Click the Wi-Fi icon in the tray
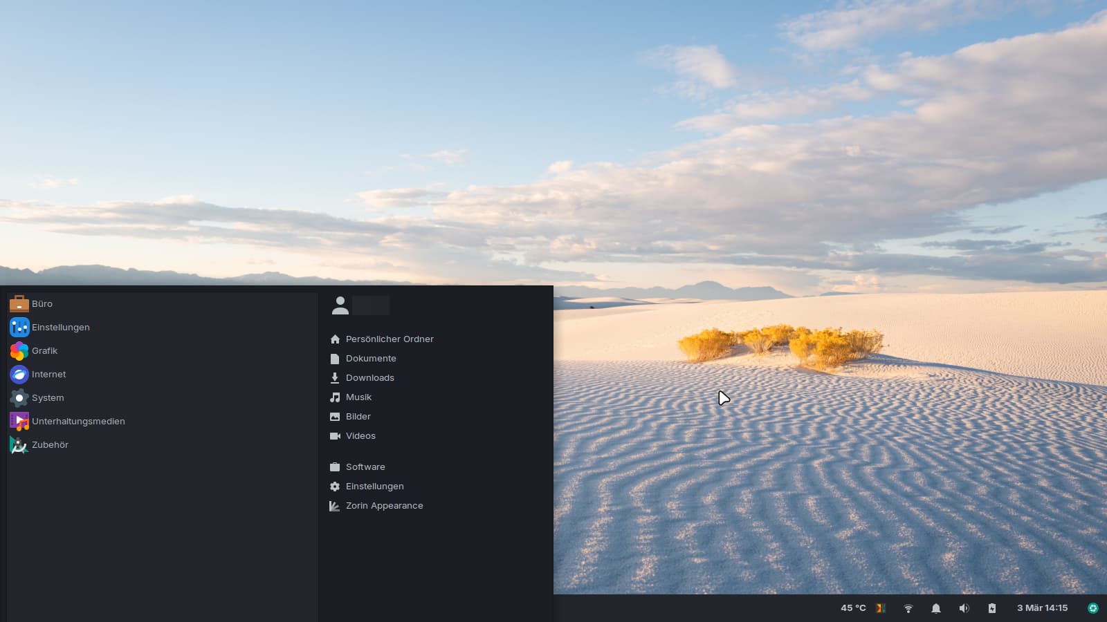1107x622 pixels. (x=908, y=608)
